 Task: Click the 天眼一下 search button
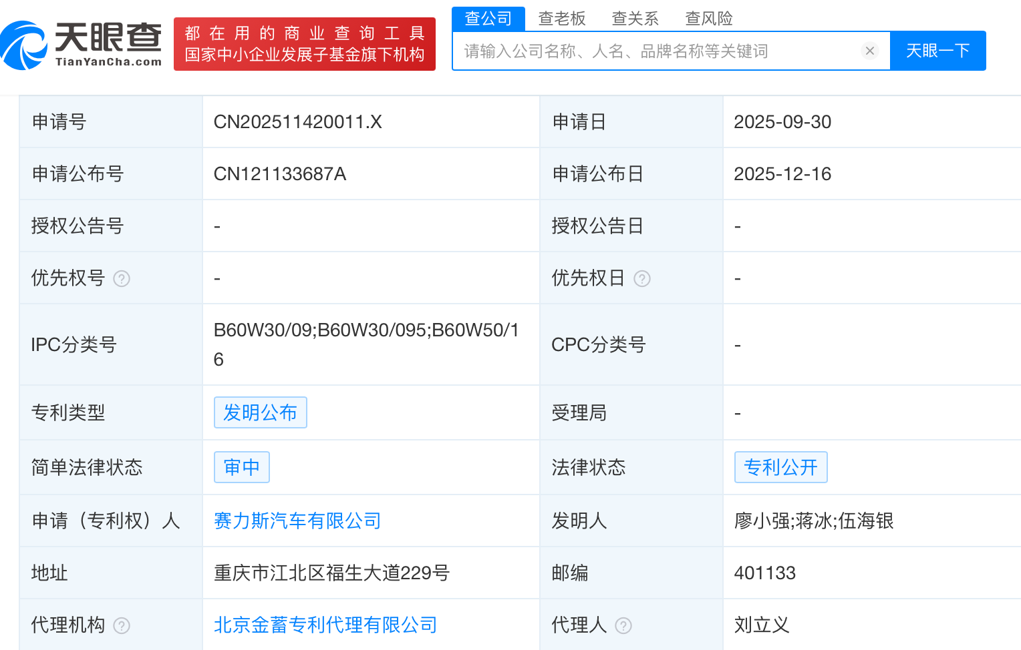click(938, 50)
